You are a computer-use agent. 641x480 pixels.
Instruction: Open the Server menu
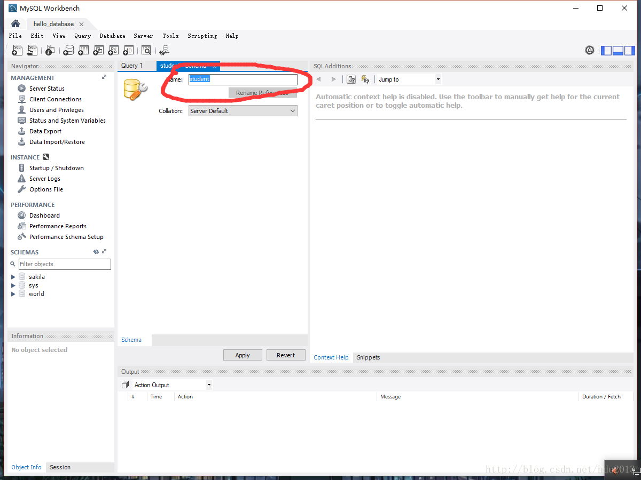(143, 36)
